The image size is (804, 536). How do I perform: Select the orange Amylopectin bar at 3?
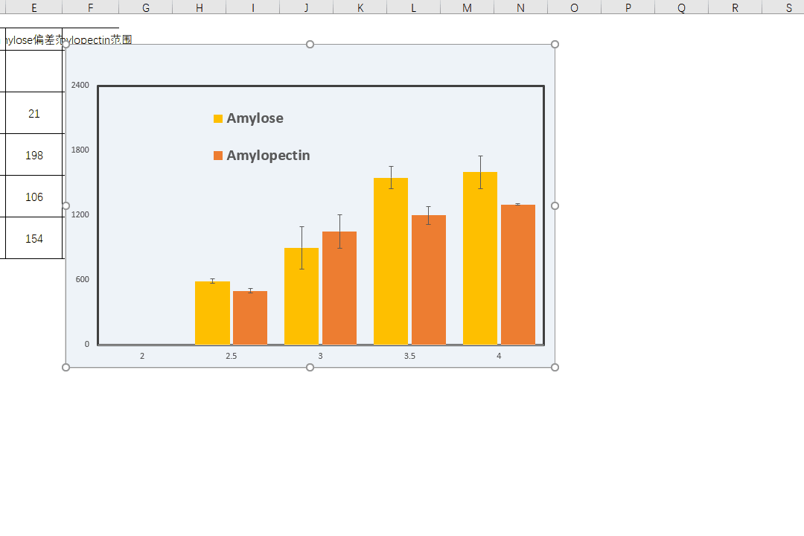point(339,288)
